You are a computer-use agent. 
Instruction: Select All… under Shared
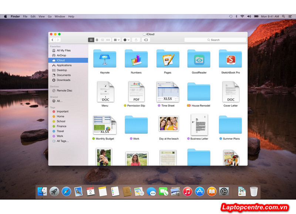point(68,101)
